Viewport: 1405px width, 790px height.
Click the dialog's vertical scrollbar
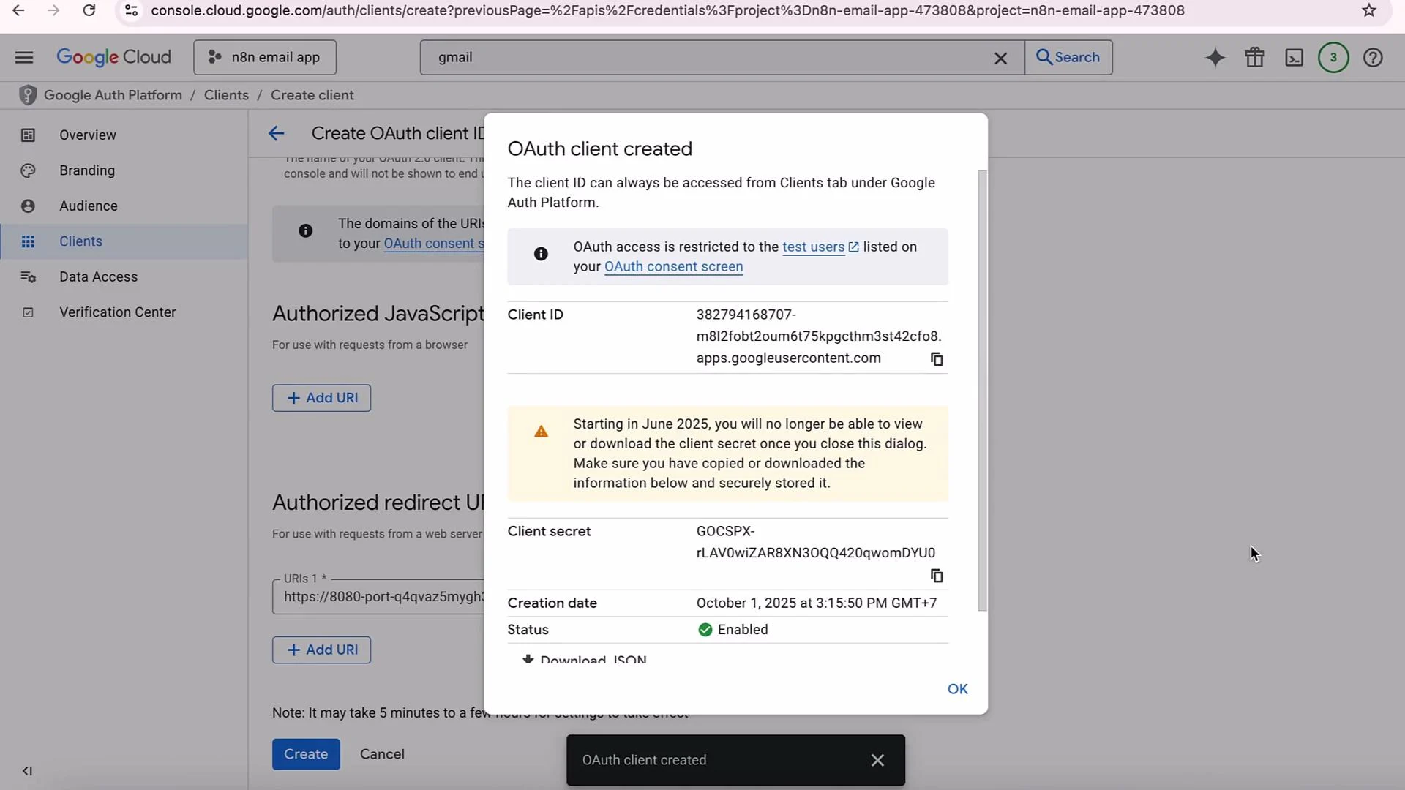click(983, 391)
